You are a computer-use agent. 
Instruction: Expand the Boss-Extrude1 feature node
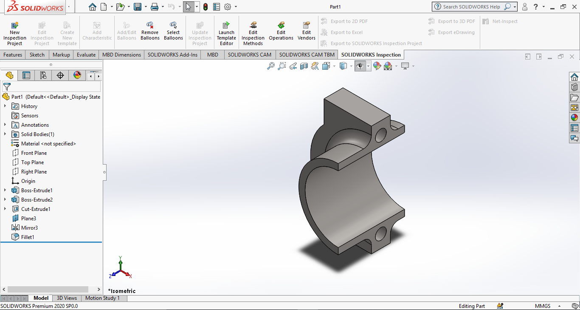tap(5, 191)
